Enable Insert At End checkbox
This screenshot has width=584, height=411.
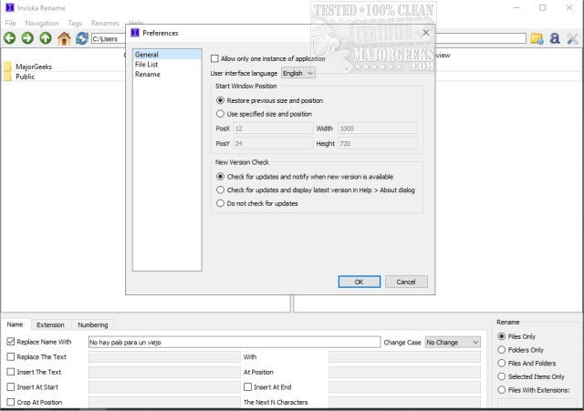click(x=247, y=386)
